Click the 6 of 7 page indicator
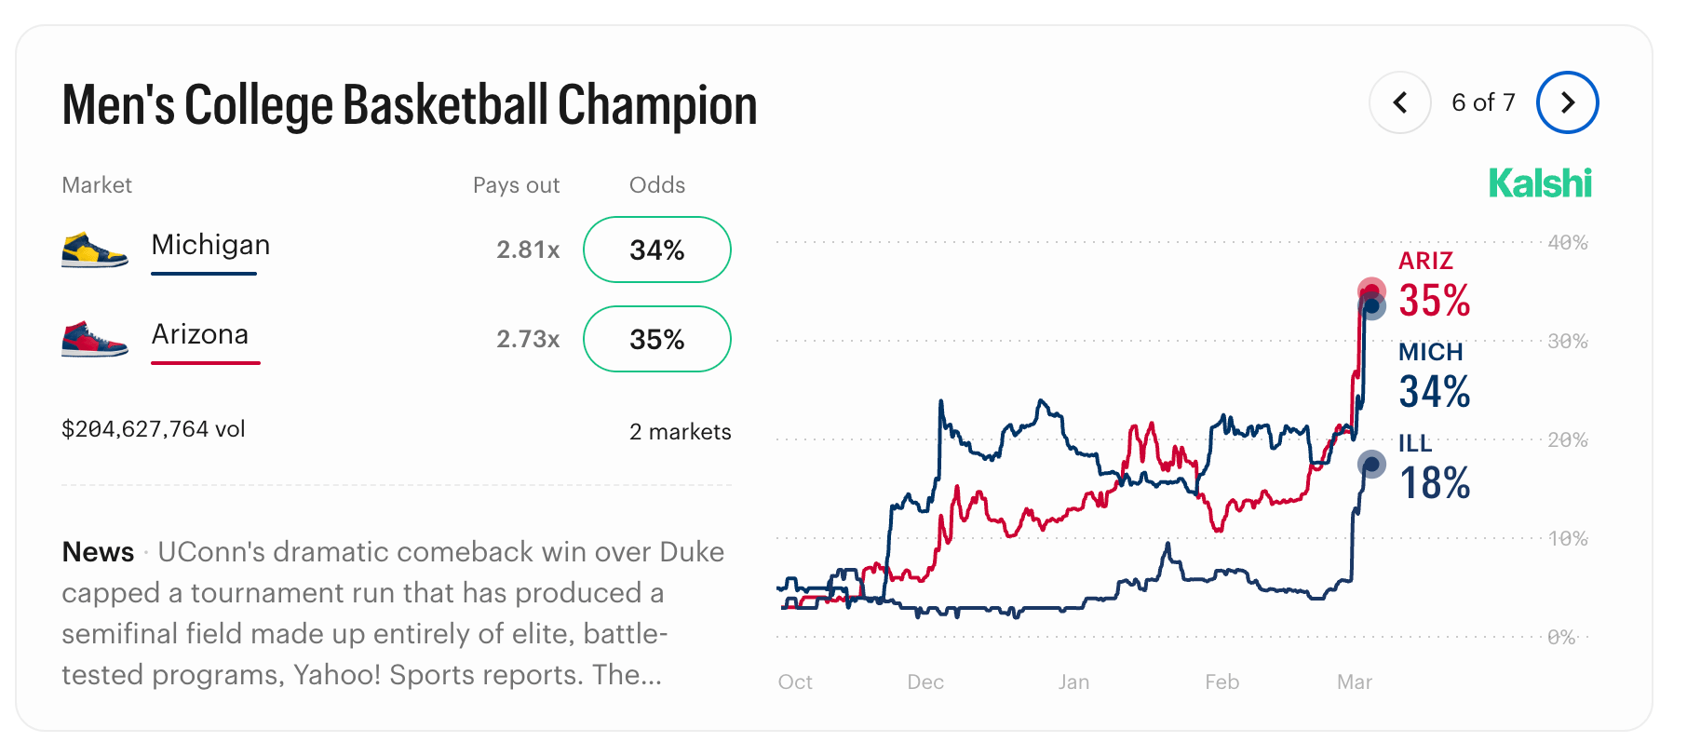1687x756 pixels. 1483,102
